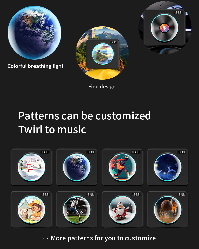Image resolution: width=199 pixels, height=249 pixels.
Task: Click the large Earth globe image
Action: [35, 33]
